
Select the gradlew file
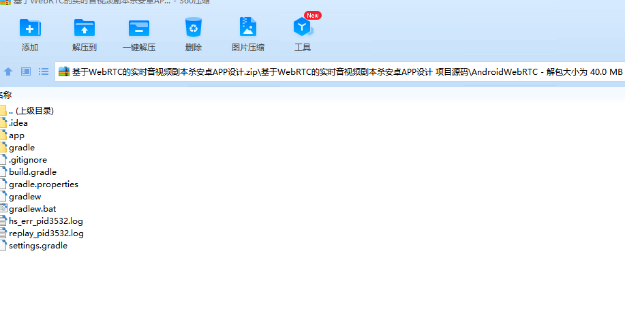(20, 197)
